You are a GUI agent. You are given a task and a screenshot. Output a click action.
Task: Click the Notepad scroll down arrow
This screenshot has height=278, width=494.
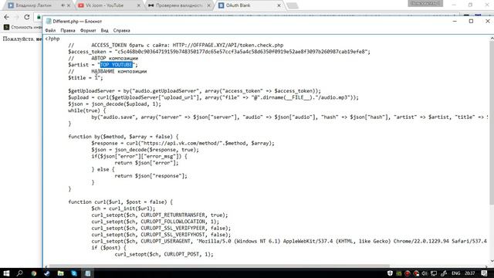[492, 261]
